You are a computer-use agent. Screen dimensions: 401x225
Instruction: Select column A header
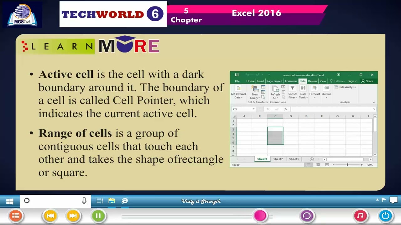pos(244,116)
